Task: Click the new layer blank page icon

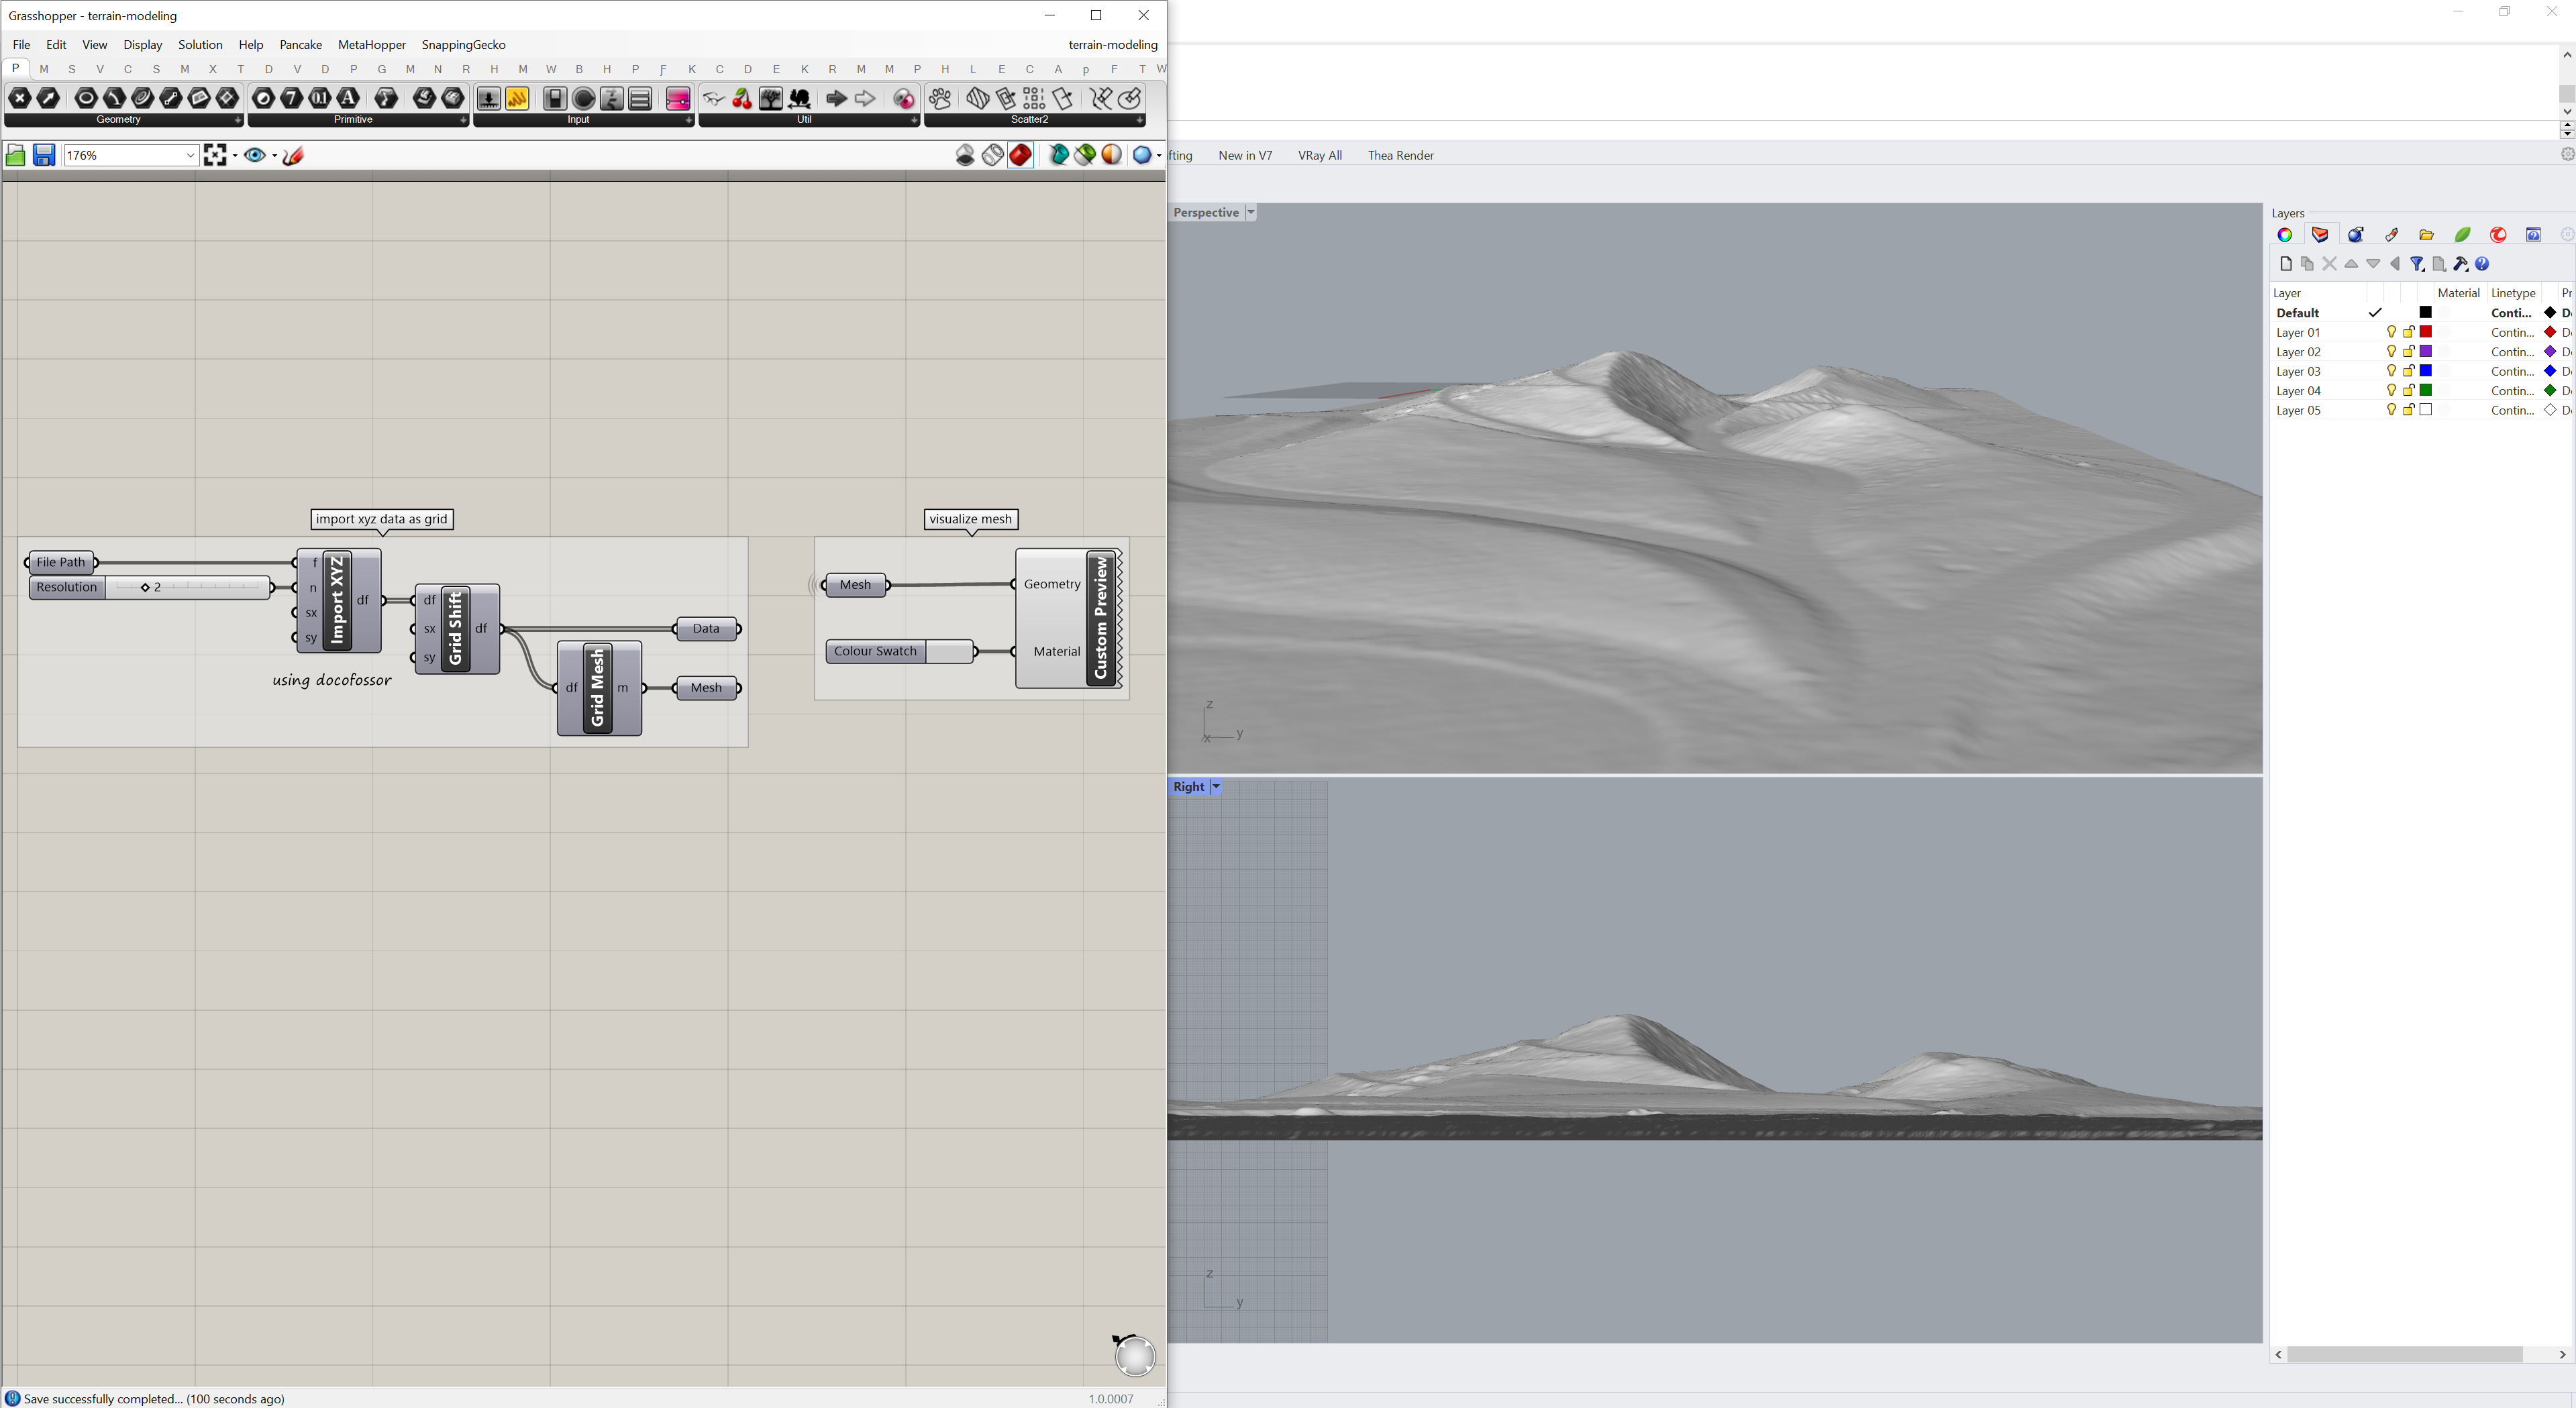Action: (x=2285, y=264)
